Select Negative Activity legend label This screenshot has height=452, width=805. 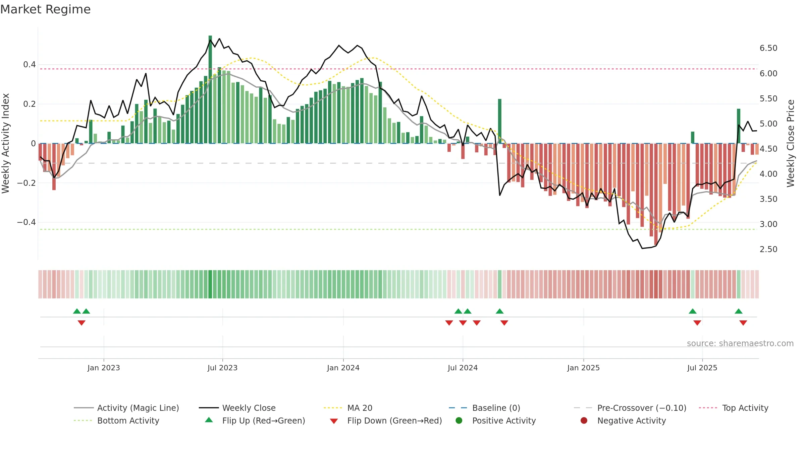point(632,421)
